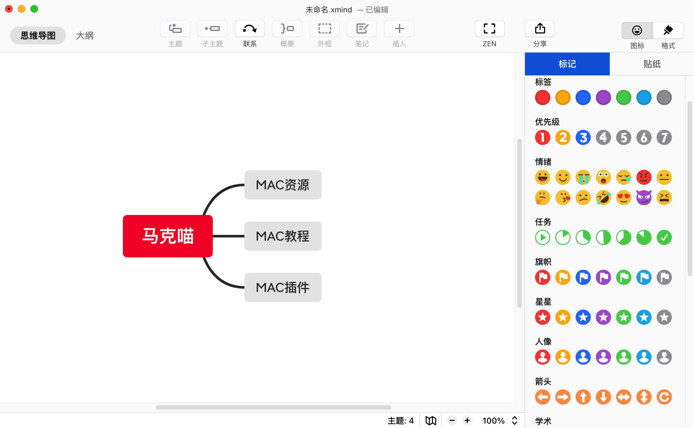Insert a 概要 summary bracket
The image size is (694, 428).
287,29
